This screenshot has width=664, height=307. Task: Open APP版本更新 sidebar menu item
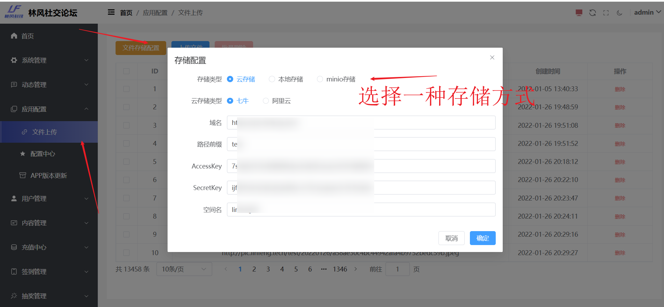(x=49, y=175)
